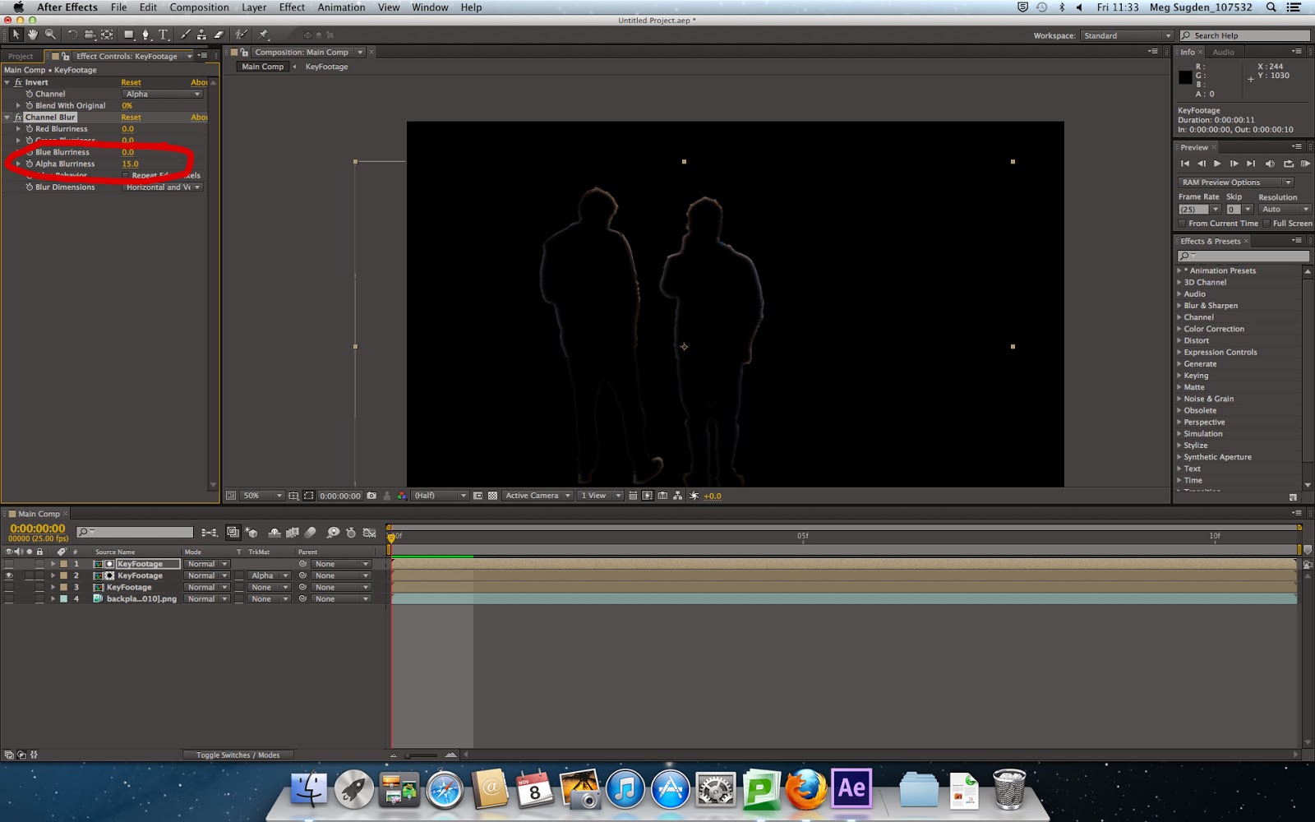Tick the Repeat Edge Pixels checkbox
Screen dimensions: 1315x822
pos(126,175)
